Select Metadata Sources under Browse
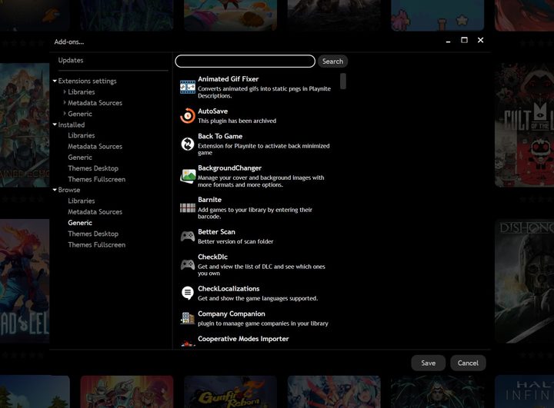Screen dimensions: 554x408 [95, 212]
